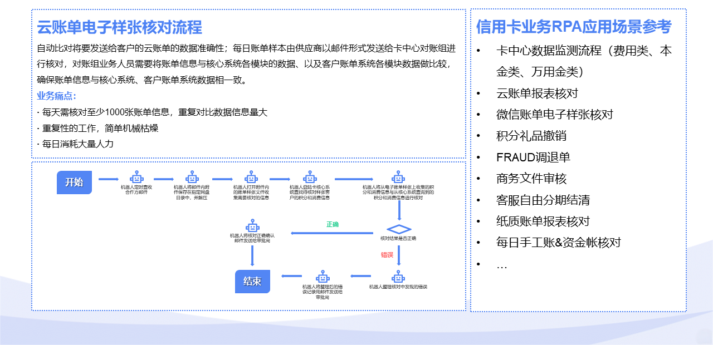Image resolution: width=713 pixels, height=345 pixels.
Task: Click the bullet 商务文件审核
Action: tap(531, 179)
